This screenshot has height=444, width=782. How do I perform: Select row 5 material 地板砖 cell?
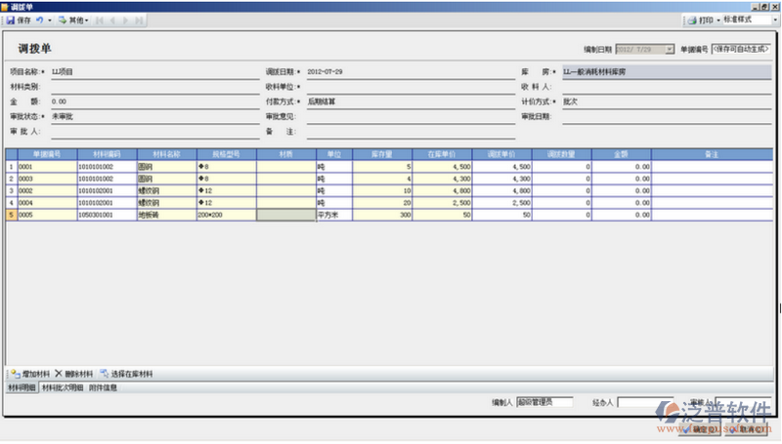(x=165, y=214)
